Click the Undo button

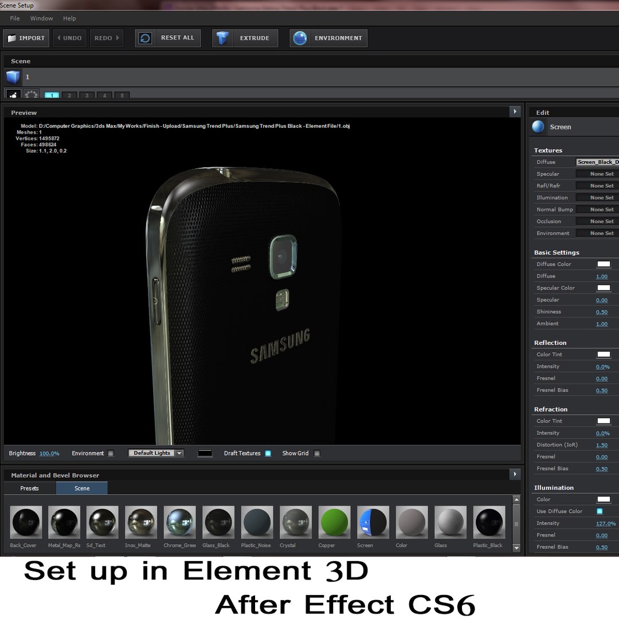pos(69,38)
